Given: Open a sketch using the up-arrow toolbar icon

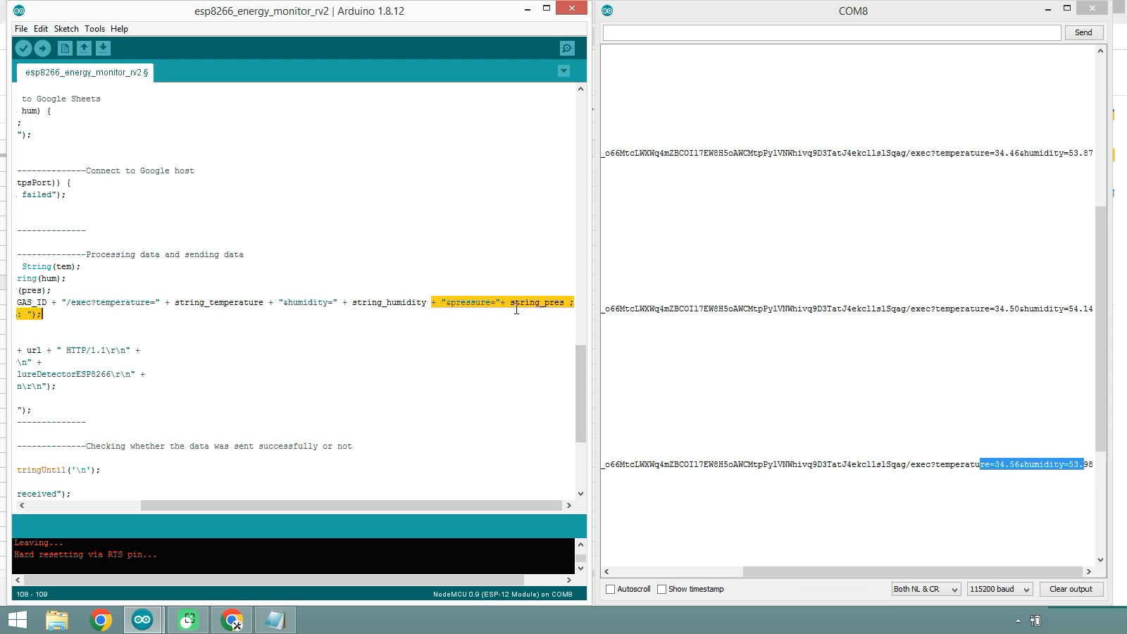Looking at the screenshot, I should [84, 48].
